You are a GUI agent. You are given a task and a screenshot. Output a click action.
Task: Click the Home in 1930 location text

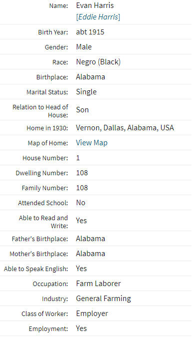click(125, 128)
